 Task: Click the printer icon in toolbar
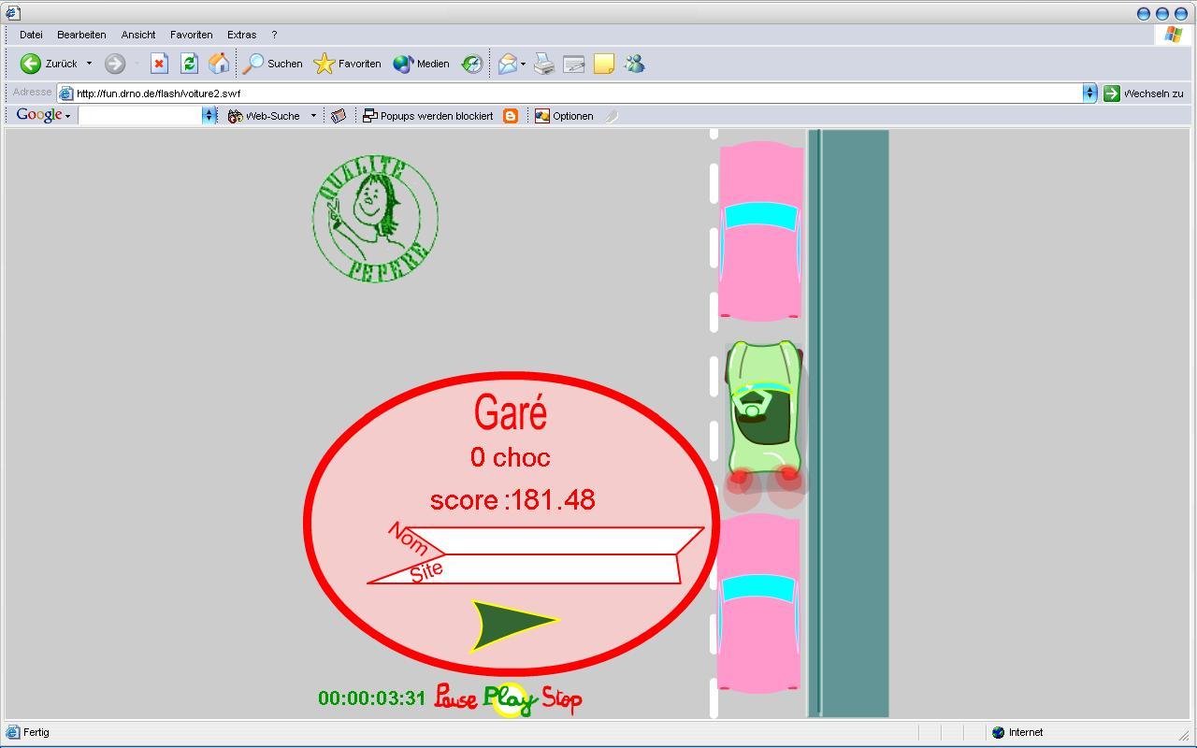544,64
